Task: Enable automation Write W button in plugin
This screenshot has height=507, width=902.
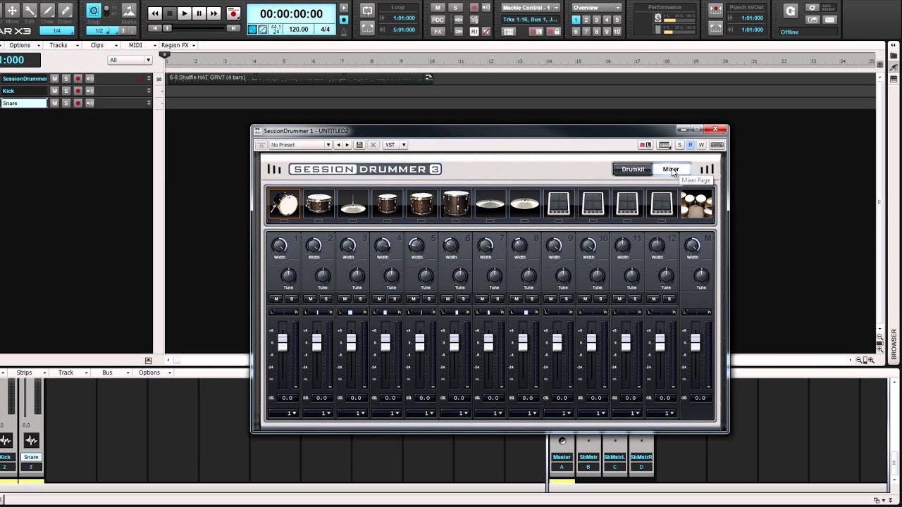Action: tap(700, 145)
